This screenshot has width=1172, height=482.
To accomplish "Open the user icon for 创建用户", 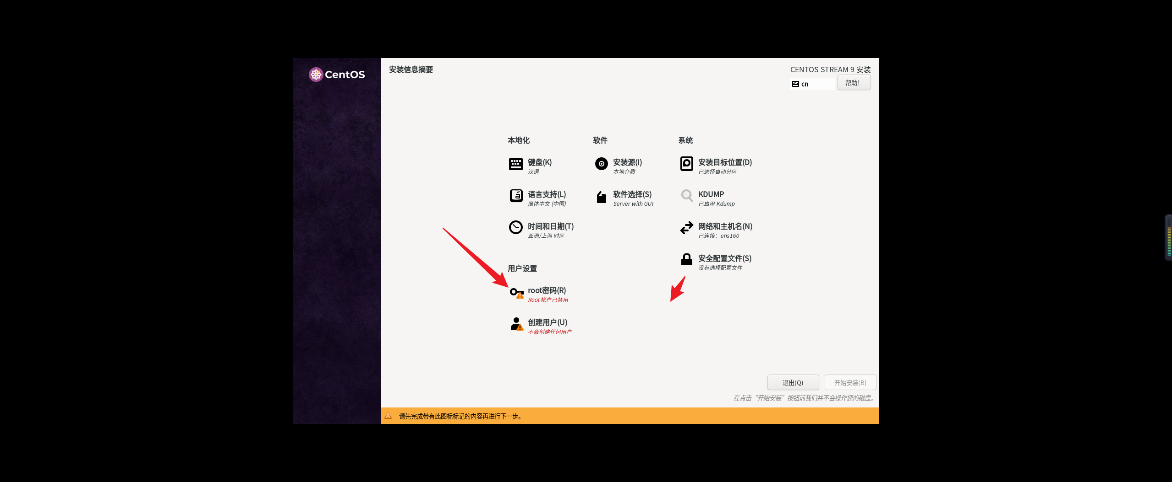I will coord(516,324).
